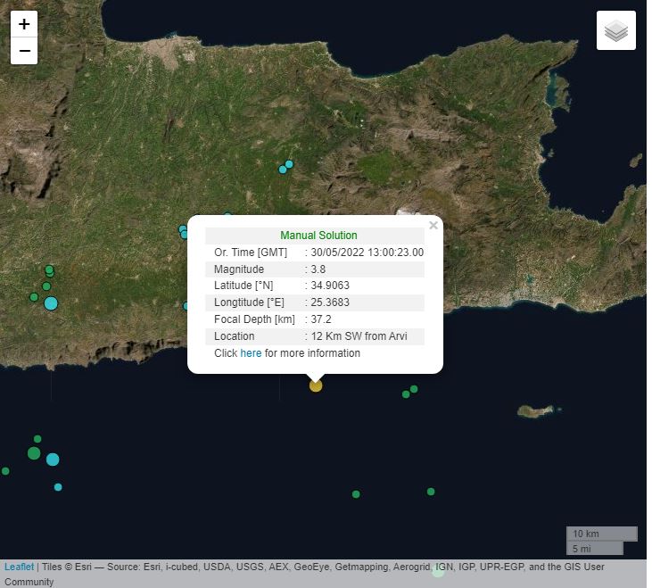
Task: Click the faded green marker over the attribution bar
Action: [x=438, y=570]
